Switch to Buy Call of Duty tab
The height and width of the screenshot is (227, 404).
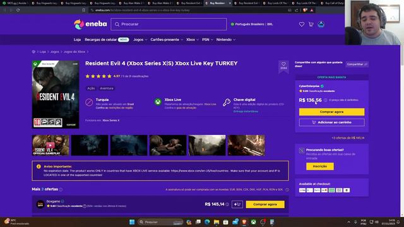(333, 3)
